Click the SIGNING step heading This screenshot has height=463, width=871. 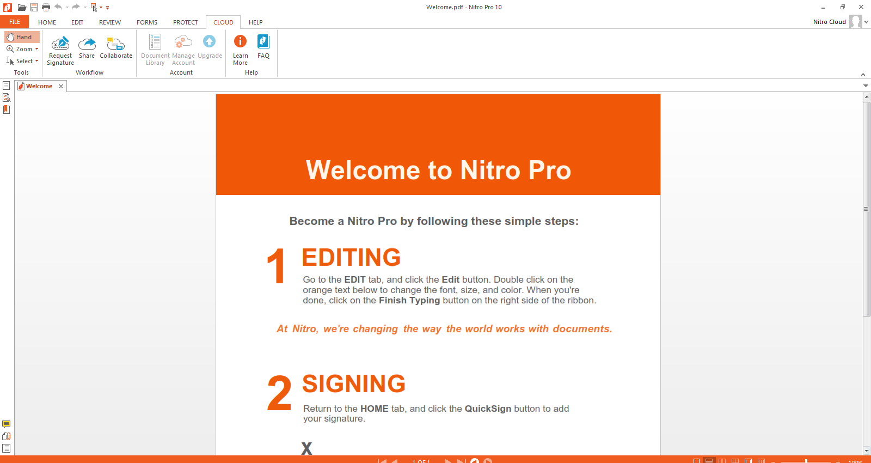354,384
